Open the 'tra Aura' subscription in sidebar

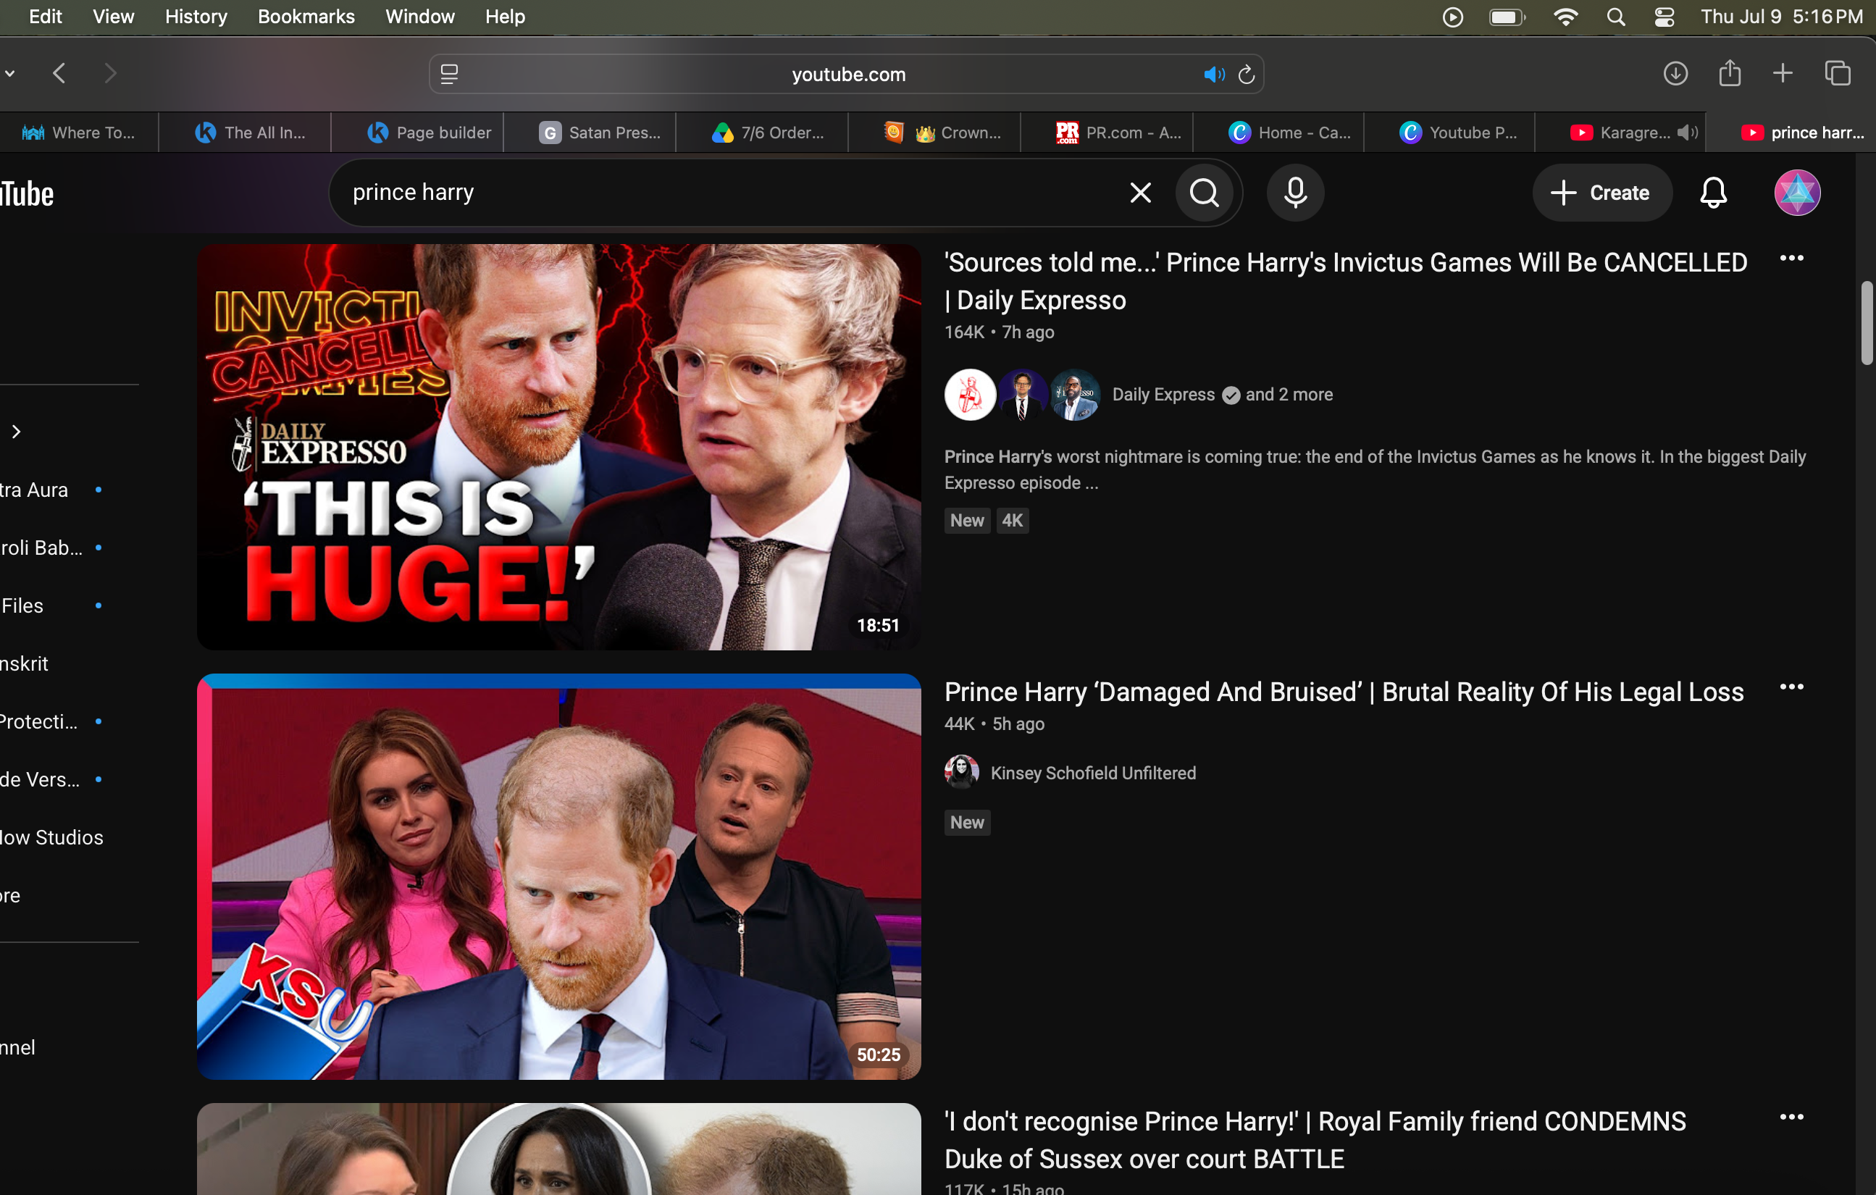coord(33,490)
